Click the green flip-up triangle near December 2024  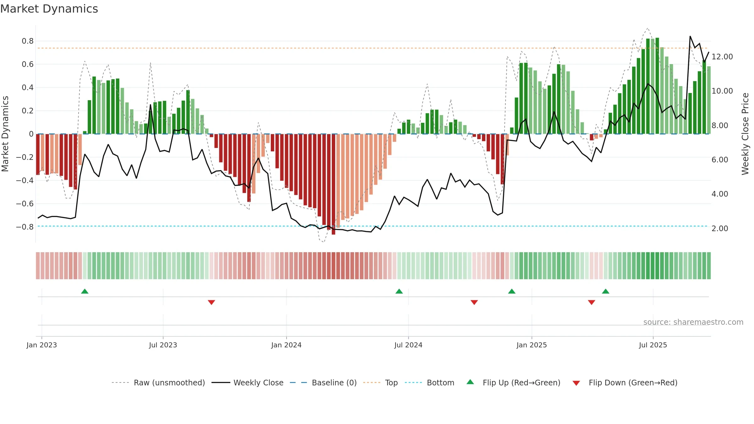tap(512, 291)
